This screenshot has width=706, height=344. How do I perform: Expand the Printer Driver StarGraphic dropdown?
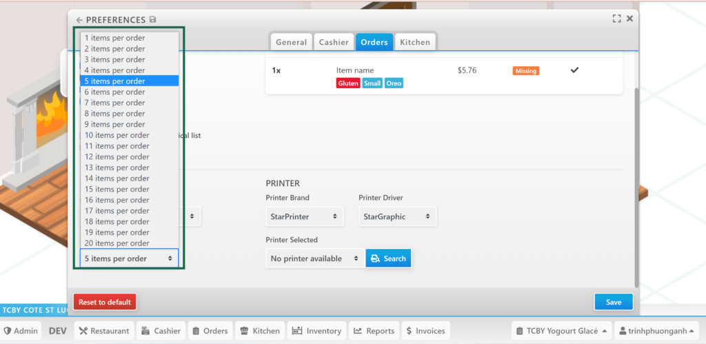[397, 216]
